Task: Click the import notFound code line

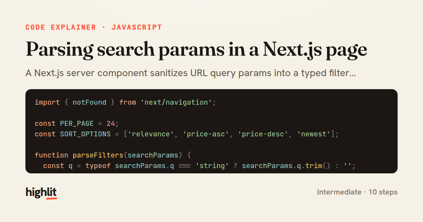Action: 125,103
